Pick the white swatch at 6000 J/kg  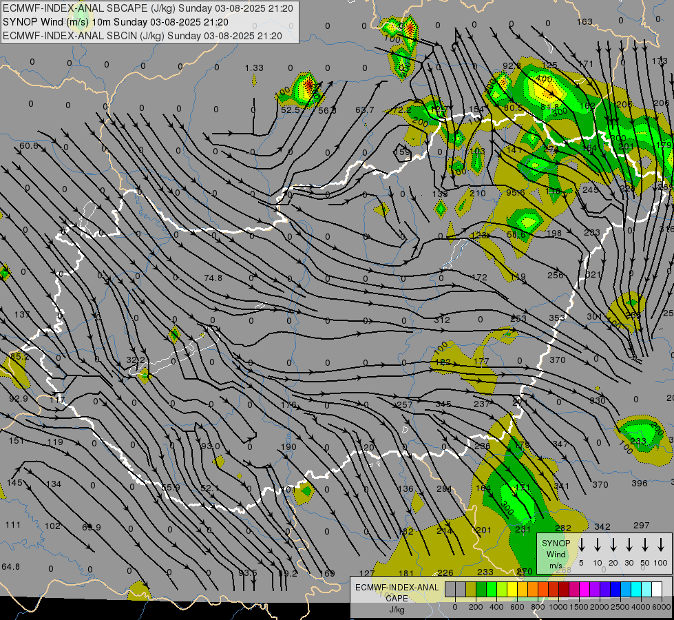(x=657, y=590)
